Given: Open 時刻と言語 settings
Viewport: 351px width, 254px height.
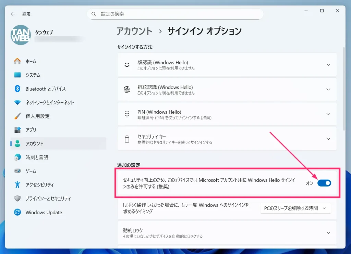Looking at the screenshot, I should pos(58,157).
